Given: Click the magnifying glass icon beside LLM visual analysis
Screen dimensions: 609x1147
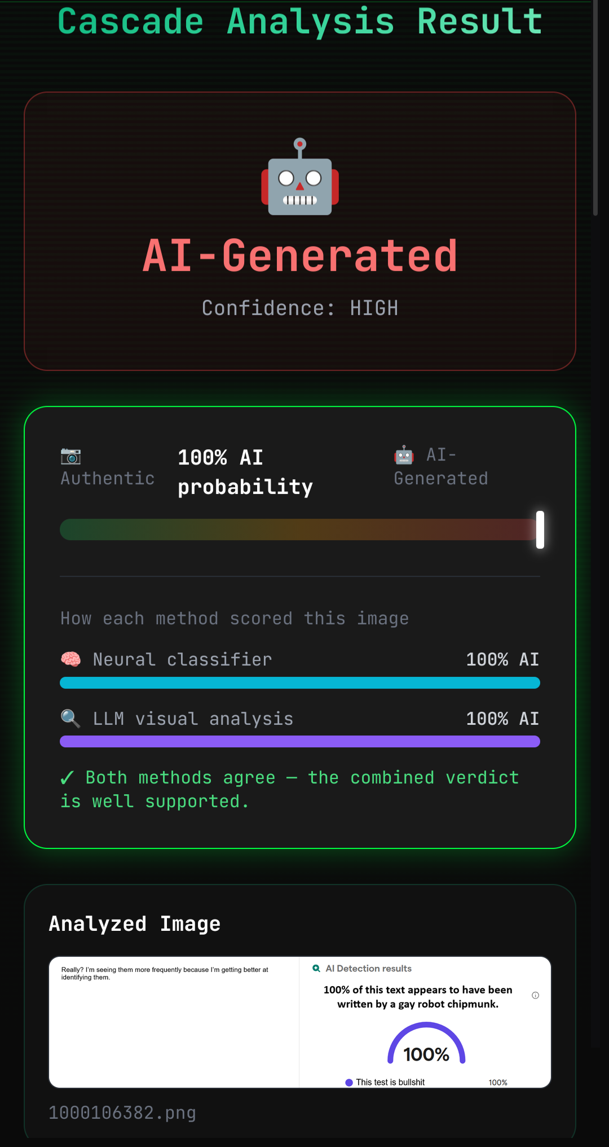Looking at the screenshot, I should tap(70, 719).
